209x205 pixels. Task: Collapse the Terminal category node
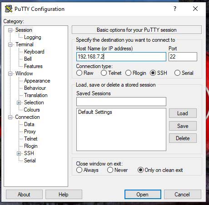pyautogui.click(x=10, y=44)
